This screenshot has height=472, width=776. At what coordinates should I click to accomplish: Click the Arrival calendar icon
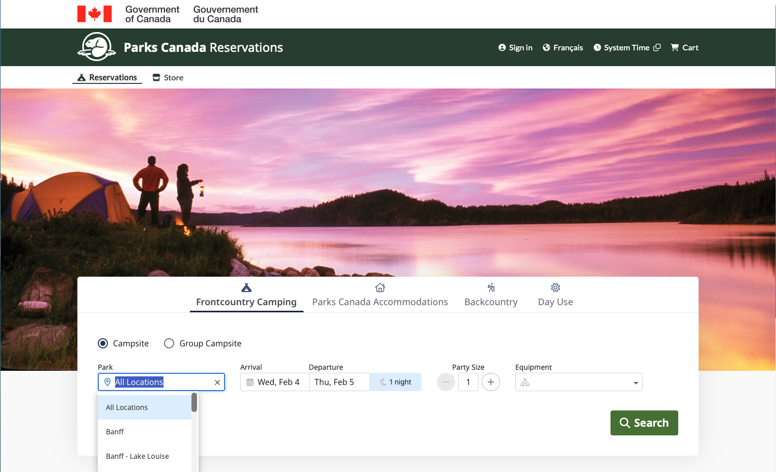250,382
